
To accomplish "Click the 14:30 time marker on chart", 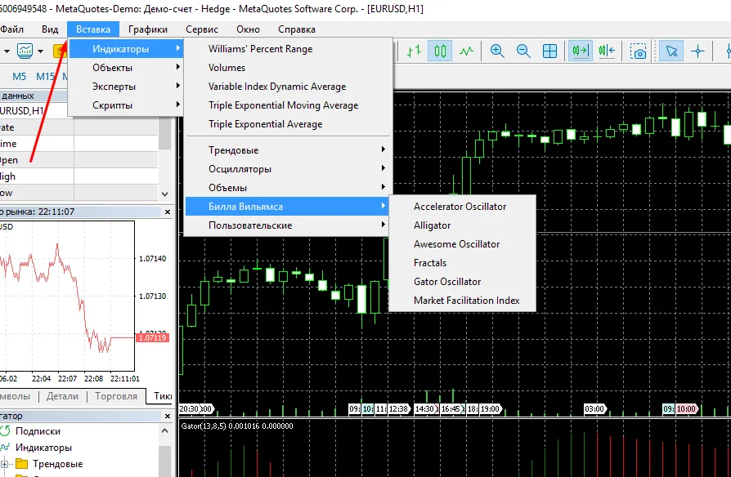I will tap(424, 409).
